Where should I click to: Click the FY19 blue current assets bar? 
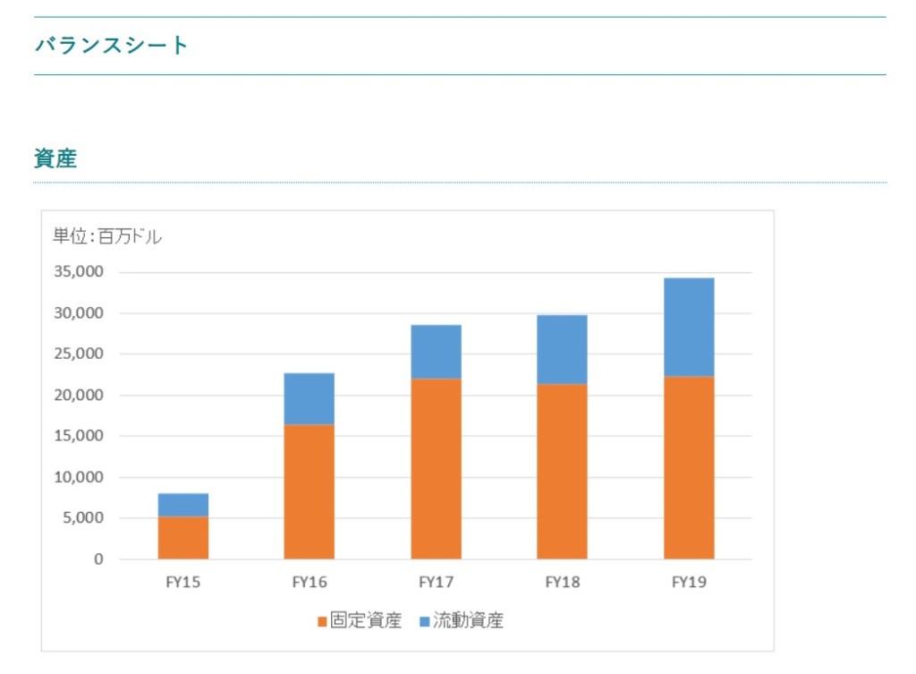point(689,327)
